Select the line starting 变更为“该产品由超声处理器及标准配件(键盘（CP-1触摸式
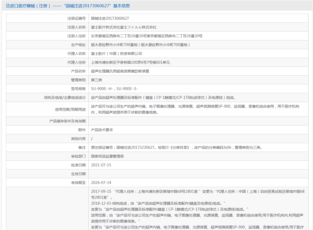Screen dimensions: 313x230 (x=170, y=209)
